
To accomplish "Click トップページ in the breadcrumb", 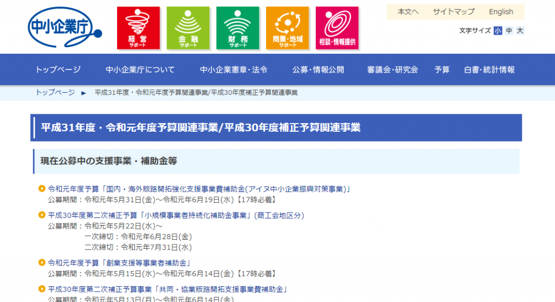I will (x=55, y=93).
